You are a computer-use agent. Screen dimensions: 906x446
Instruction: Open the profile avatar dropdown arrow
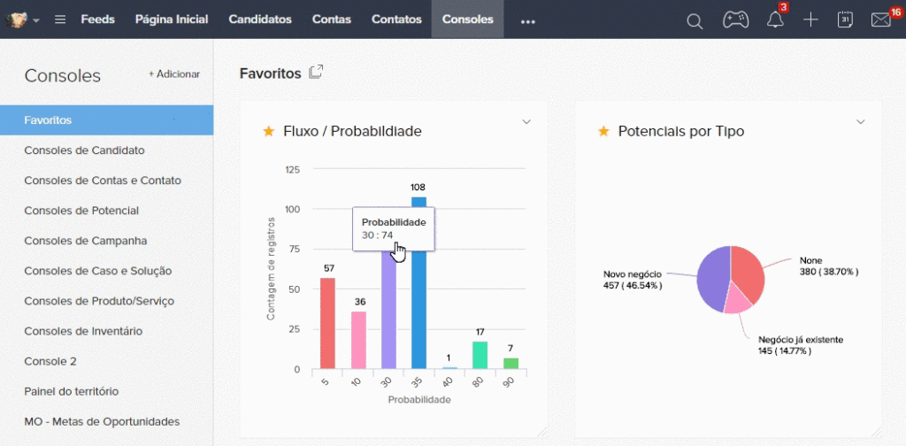(36, 20)
